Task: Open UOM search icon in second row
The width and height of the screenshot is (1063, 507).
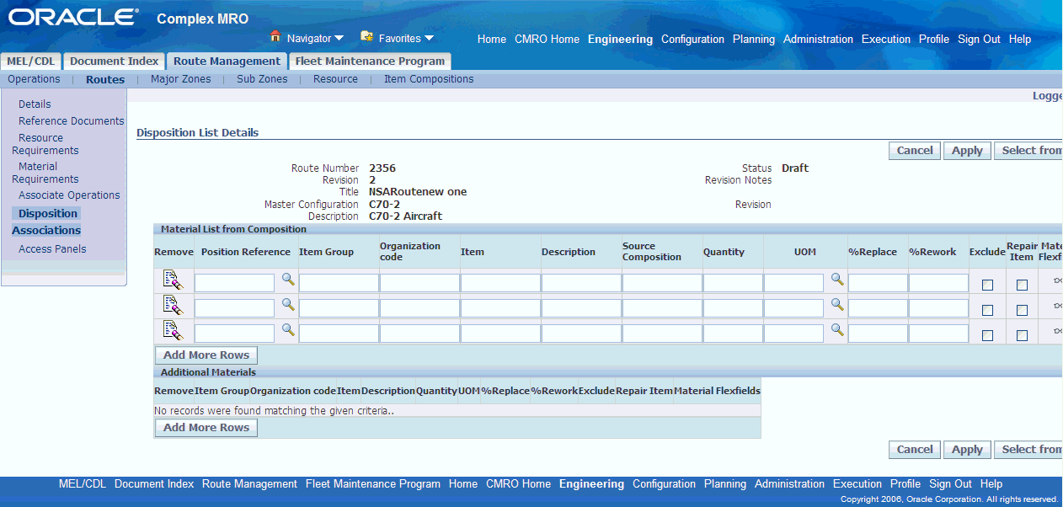Action: point(837,305)
